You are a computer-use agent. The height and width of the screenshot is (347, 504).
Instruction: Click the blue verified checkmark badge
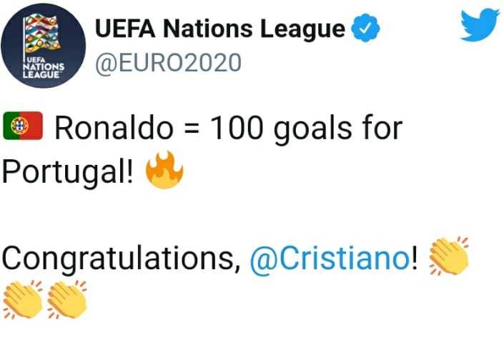pos(365,28)
